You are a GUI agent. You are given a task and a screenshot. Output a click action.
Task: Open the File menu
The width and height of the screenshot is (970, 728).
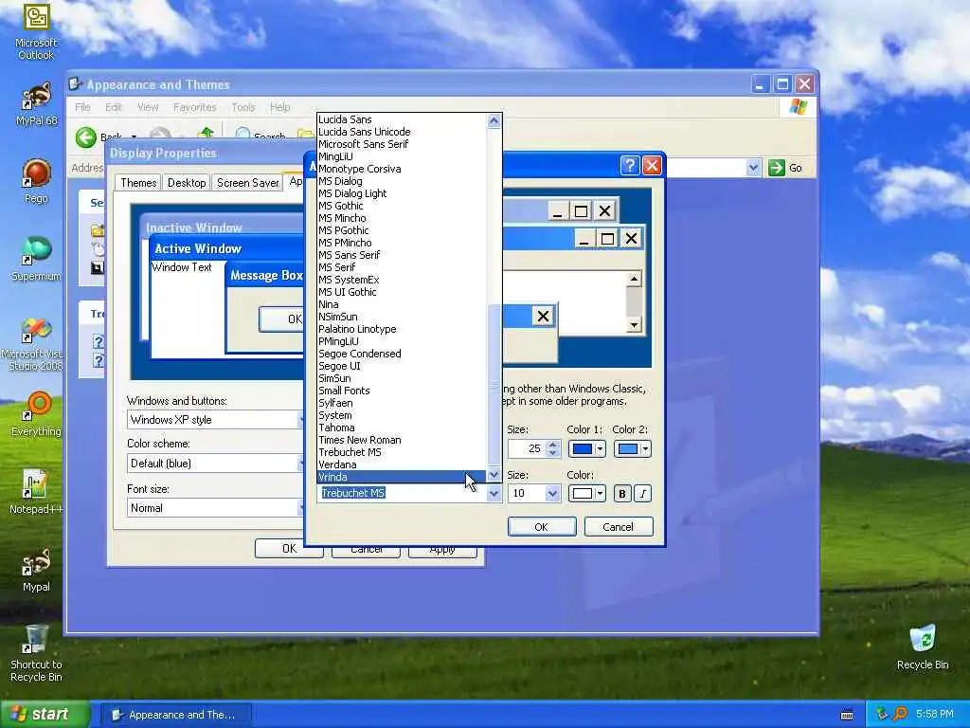click(82, 107)
